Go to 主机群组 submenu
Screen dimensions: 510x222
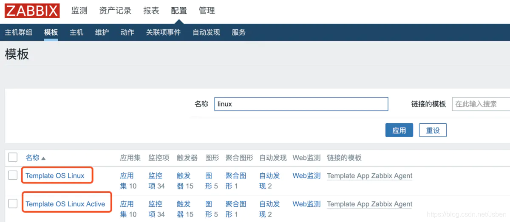click(18, 32)
